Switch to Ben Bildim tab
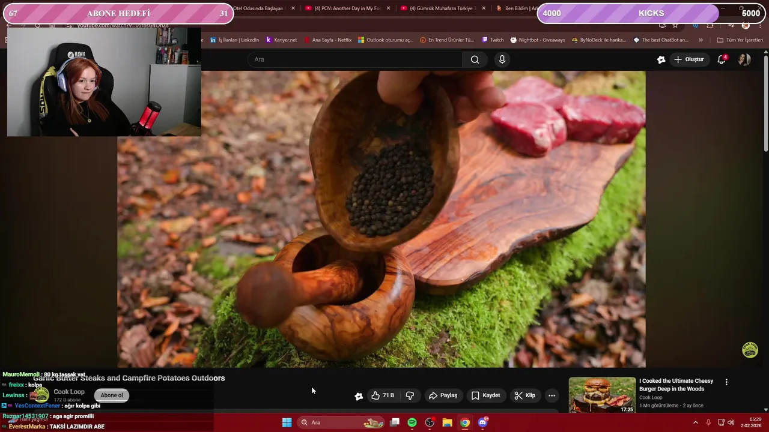The width and height of the screenshot is (769, 432). 515,8
